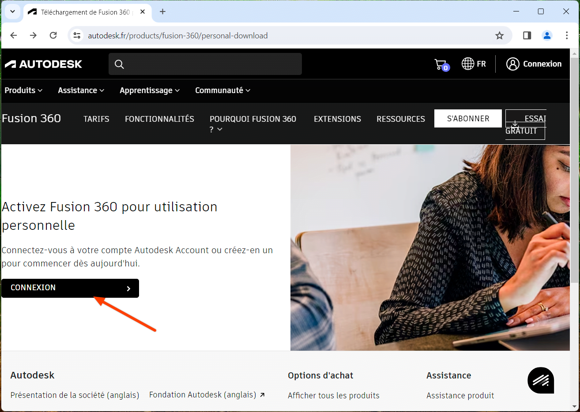Click the black CONNEXION button
Screen dimensions: 580x412
tap(70, 288)
